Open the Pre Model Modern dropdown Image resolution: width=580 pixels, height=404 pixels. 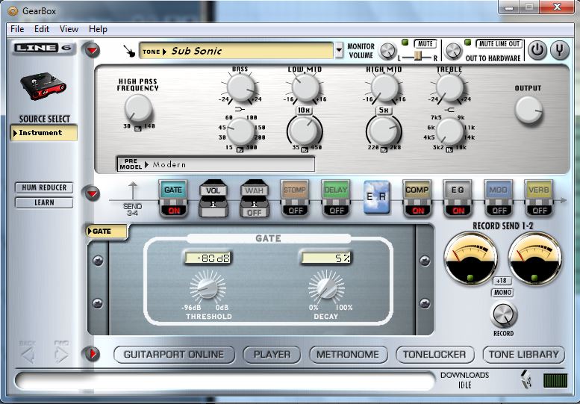coord(216,164)
